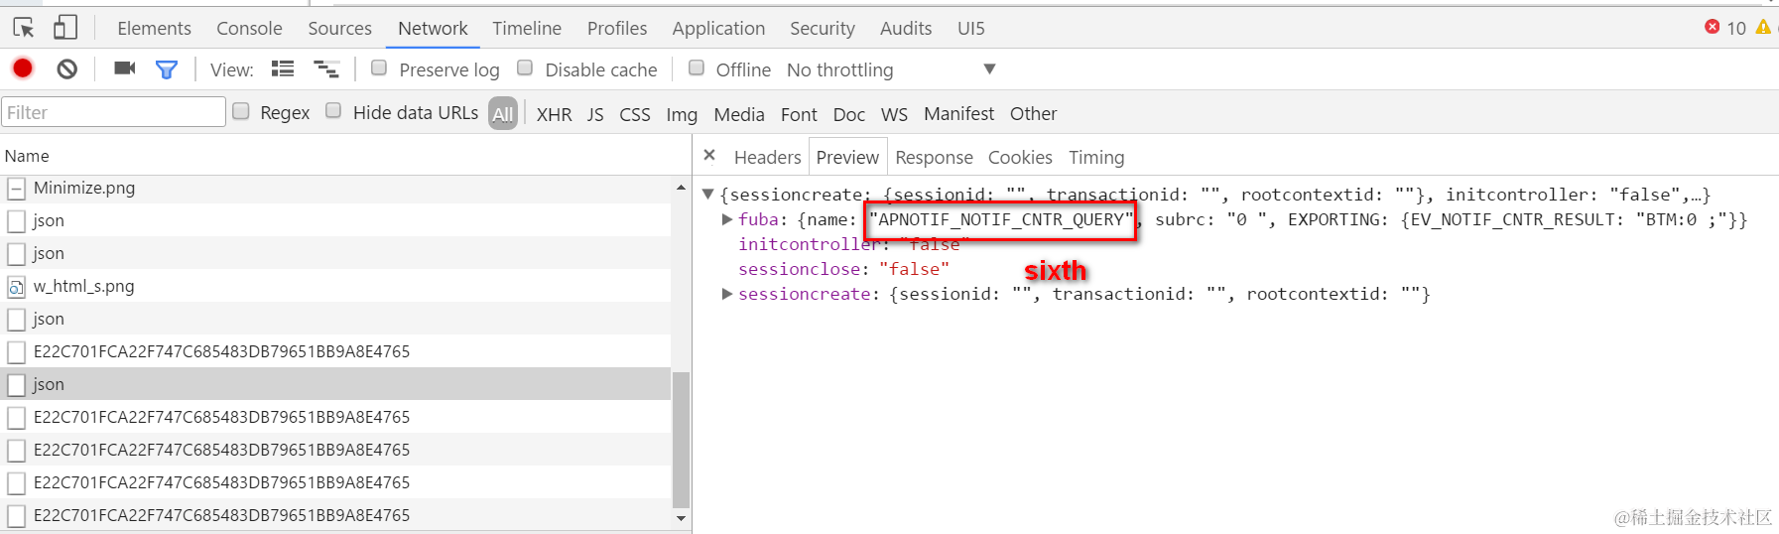Filter requests by CSS
1779x534 pixels.
click(x=635, y=114)
